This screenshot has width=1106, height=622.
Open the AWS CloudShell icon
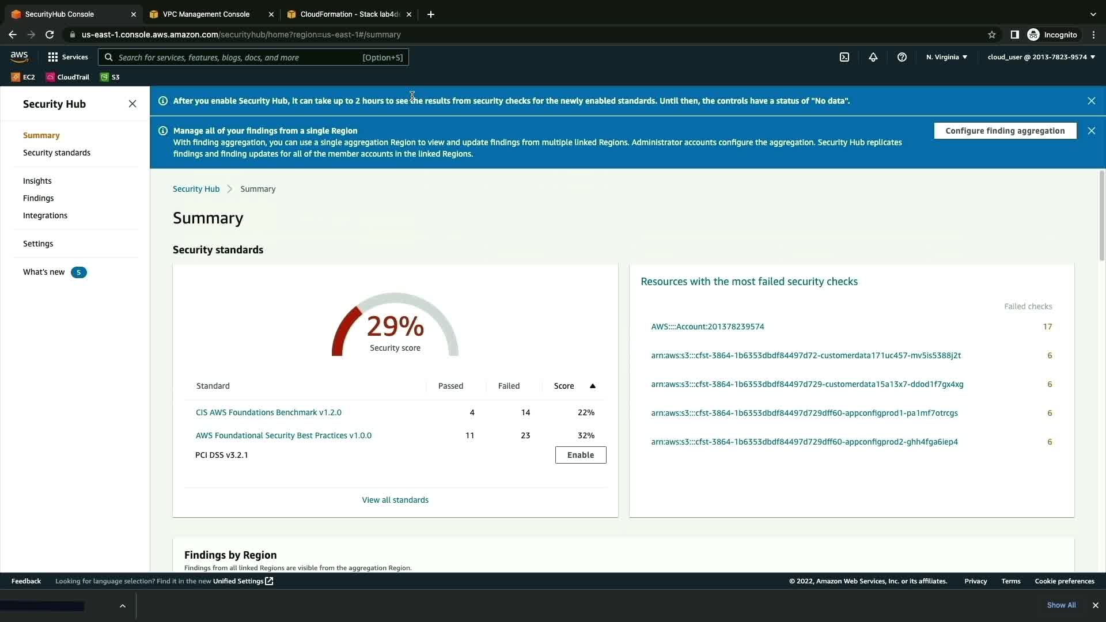(844, 57)
